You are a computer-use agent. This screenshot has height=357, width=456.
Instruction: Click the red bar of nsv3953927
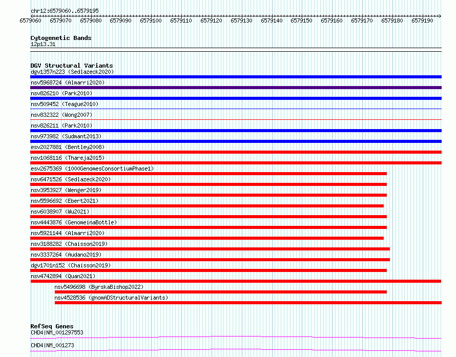tap(209, 195)
